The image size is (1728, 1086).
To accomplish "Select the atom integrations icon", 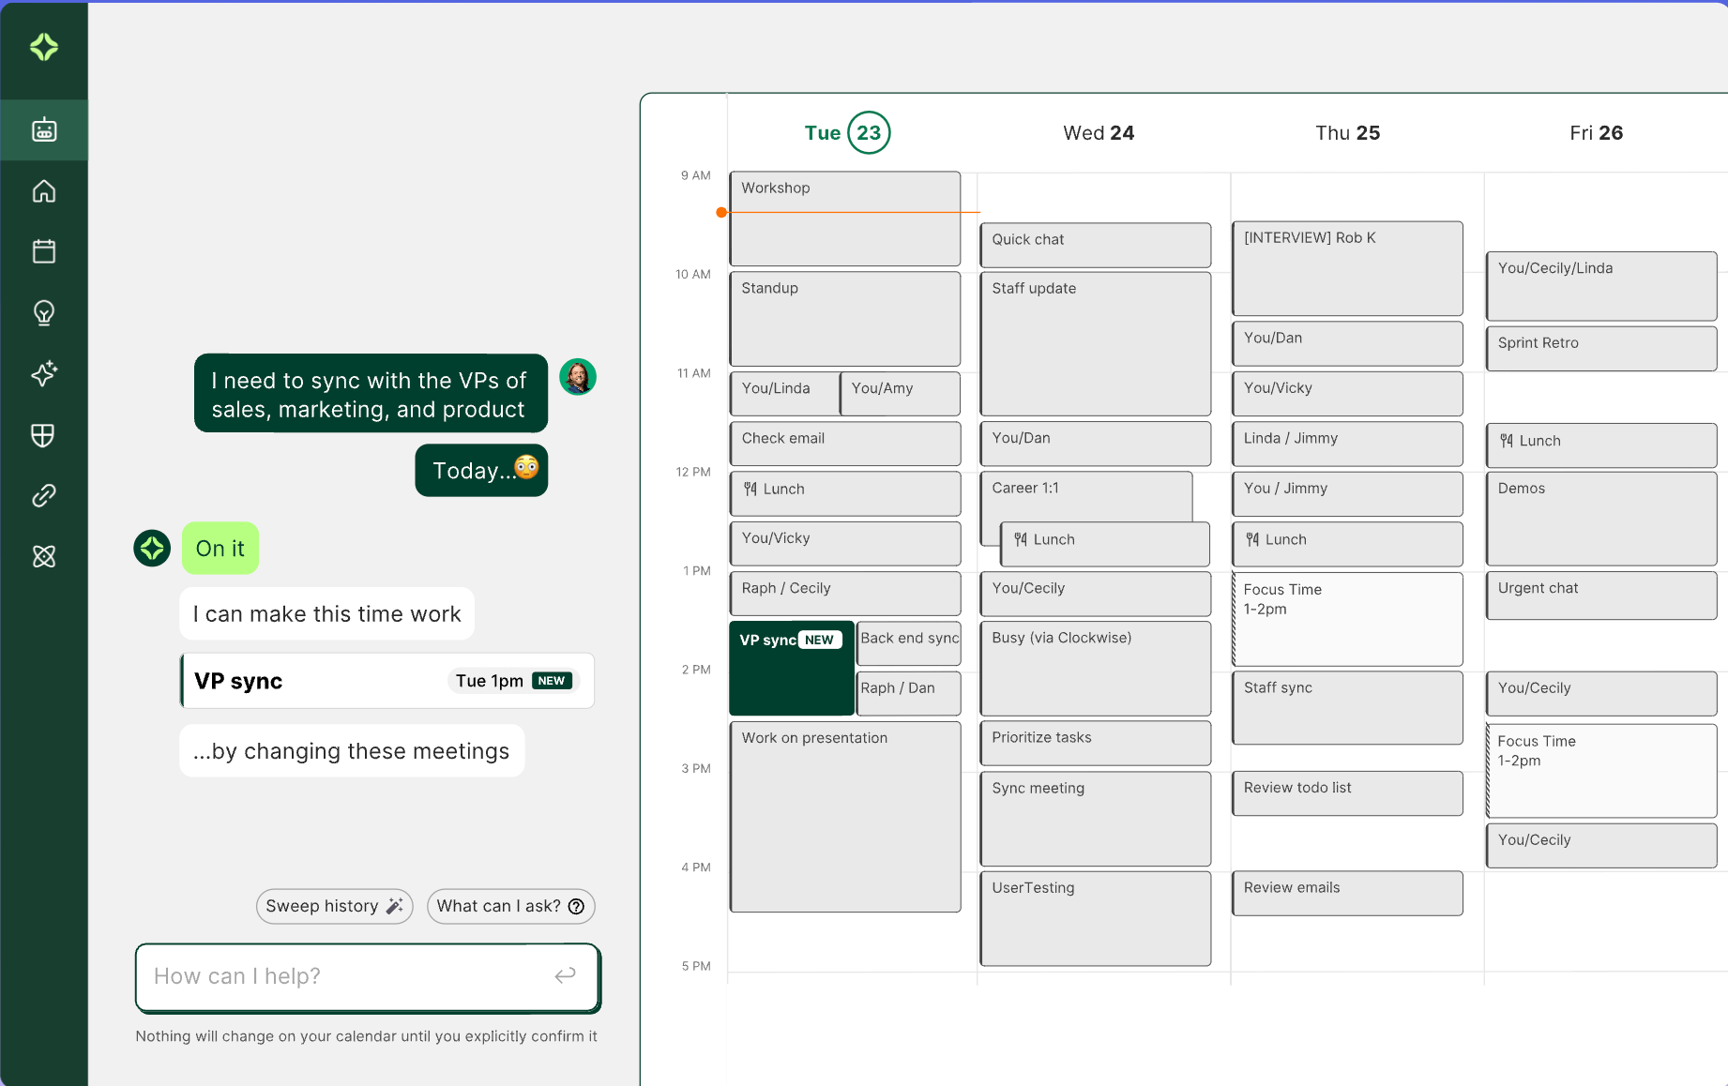I will coord(44,556).
